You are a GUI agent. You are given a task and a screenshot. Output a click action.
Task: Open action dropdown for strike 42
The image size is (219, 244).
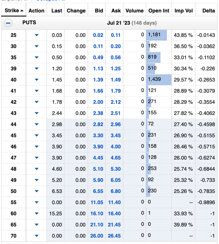click(36, 102)
